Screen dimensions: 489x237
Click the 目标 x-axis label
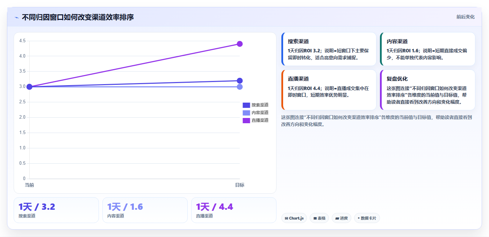point(240,185)
